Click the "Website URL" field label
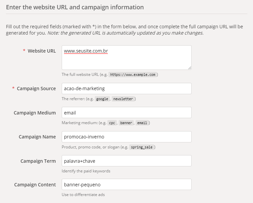This screenshot has width=253, height=203. [x=42, y=51]
